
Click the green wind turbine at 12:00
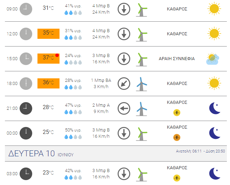[141, 35]
